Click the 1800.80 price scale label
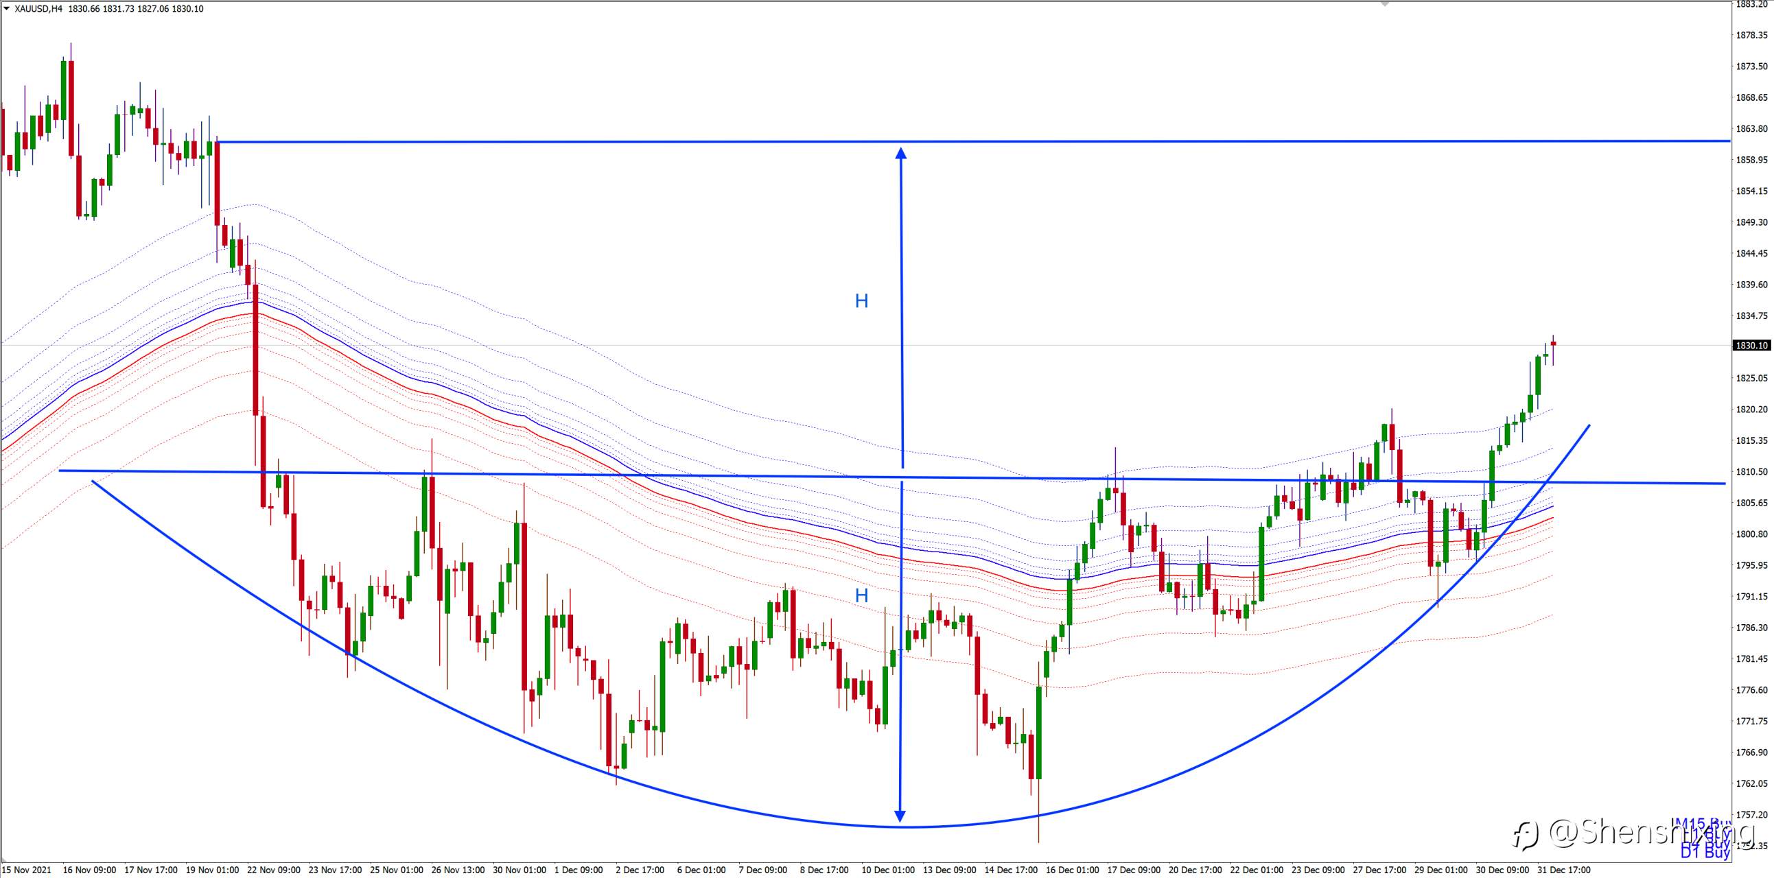The width and height of the screenshot is (1774, 878). pyautogui.click(x=1751, y=534)
